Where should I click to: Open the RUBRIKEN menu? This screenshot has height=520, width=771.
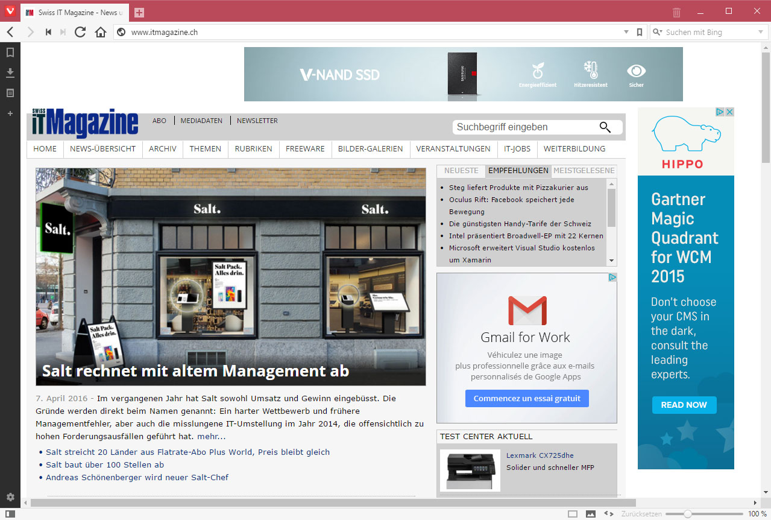point(254,149)
